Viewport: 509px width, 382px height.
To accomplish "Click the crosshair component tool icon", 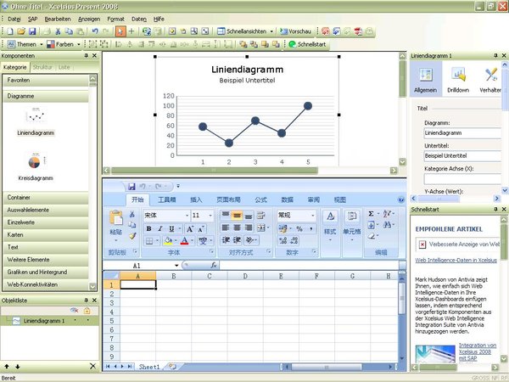I will 131,31.
